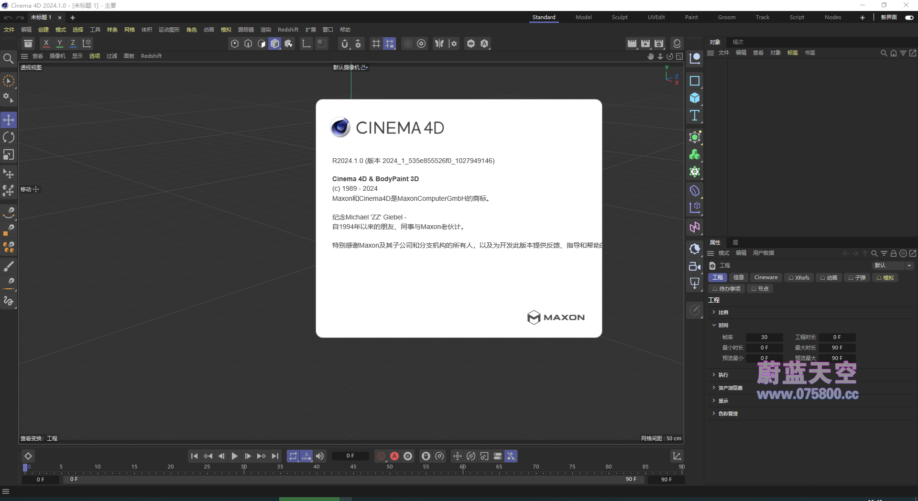
Task: Open the project asset folder icon
Action: click(x=28, y=44)
